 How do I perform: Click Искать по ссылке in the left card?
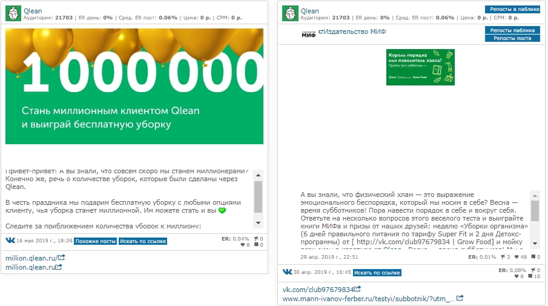142,241
